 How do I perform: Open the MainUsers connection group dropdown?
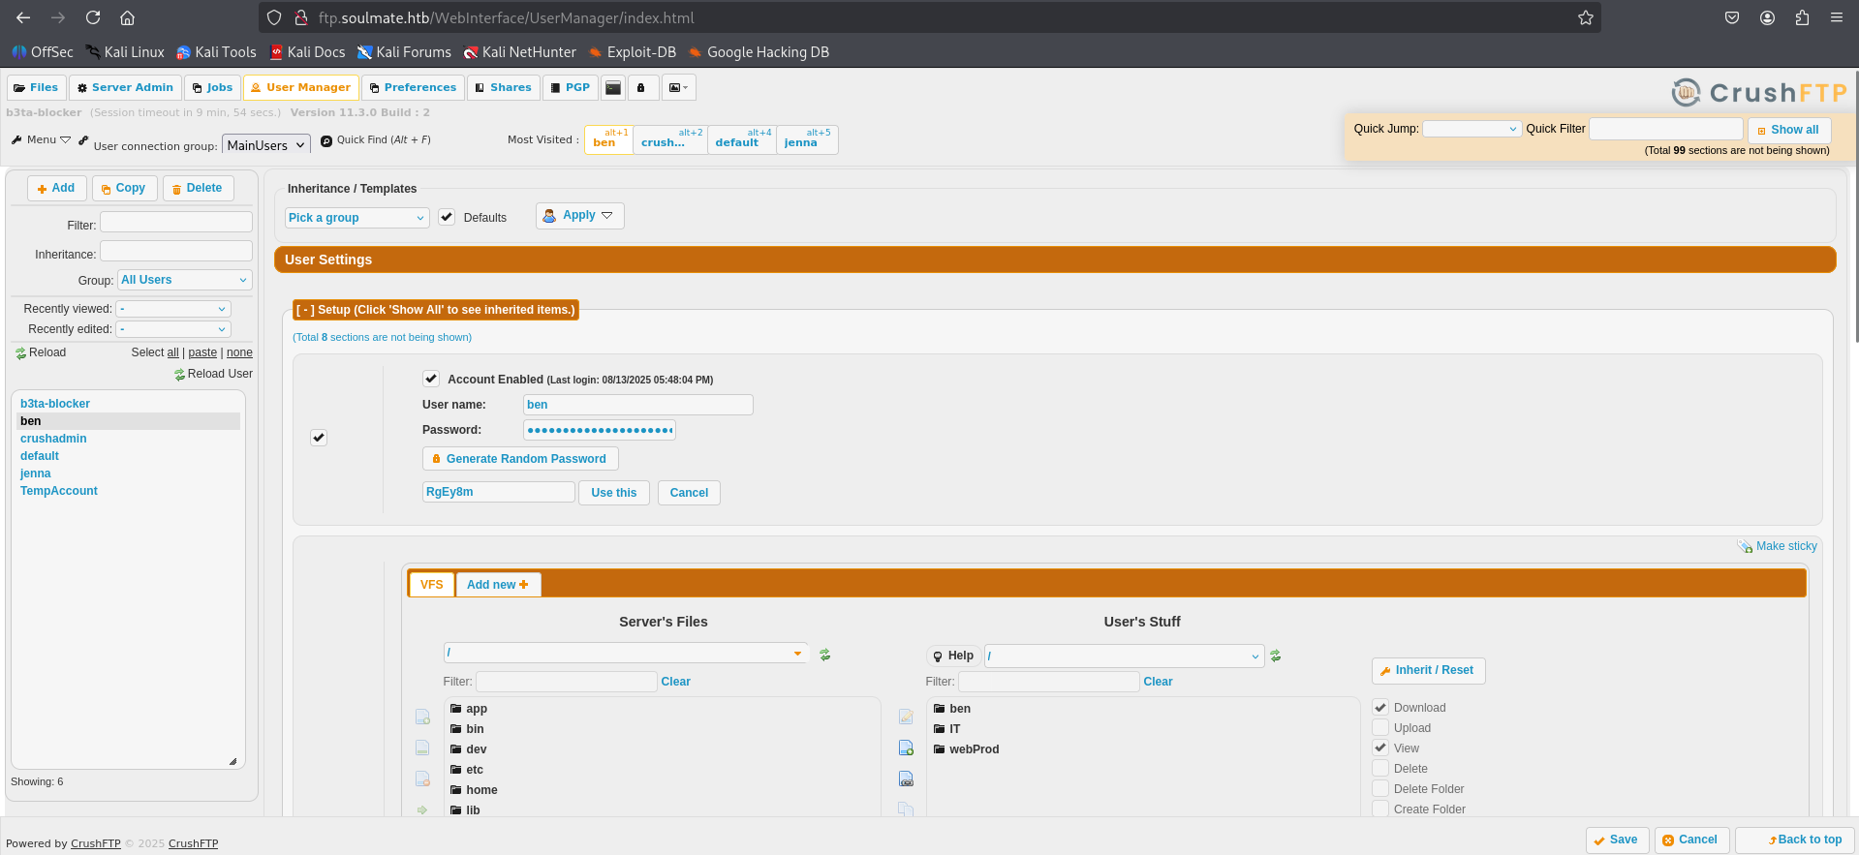(266, 145)
